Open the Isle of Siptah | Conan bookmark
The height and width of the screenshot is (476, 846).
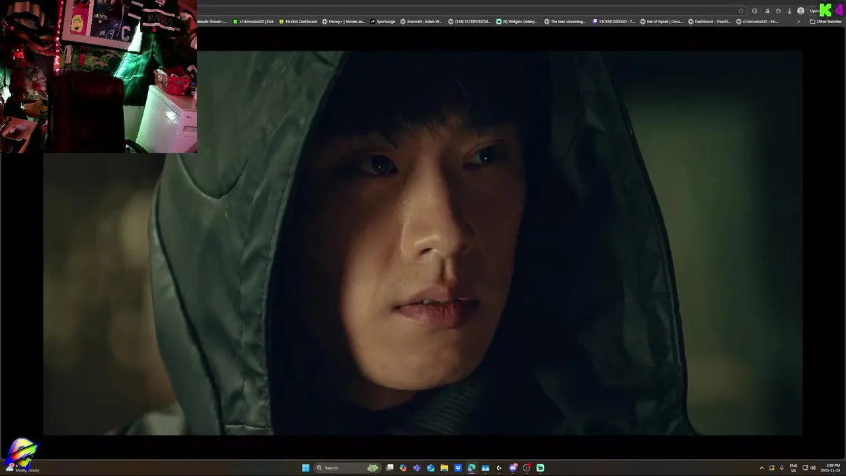[x=662, y=21]
